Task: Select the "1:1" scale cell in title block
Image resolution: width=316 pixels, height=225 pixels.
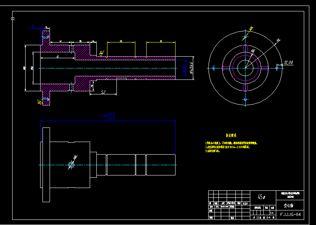Action: pos(272,212)
